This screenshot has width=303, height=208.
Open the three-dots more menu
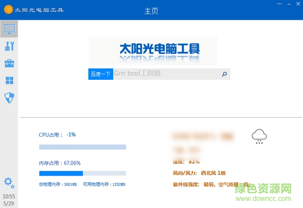point(280,4)
